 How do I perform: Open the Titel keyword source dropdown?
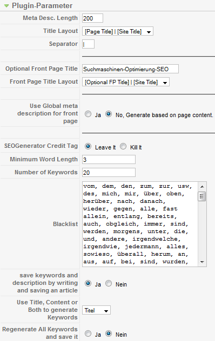96,310
